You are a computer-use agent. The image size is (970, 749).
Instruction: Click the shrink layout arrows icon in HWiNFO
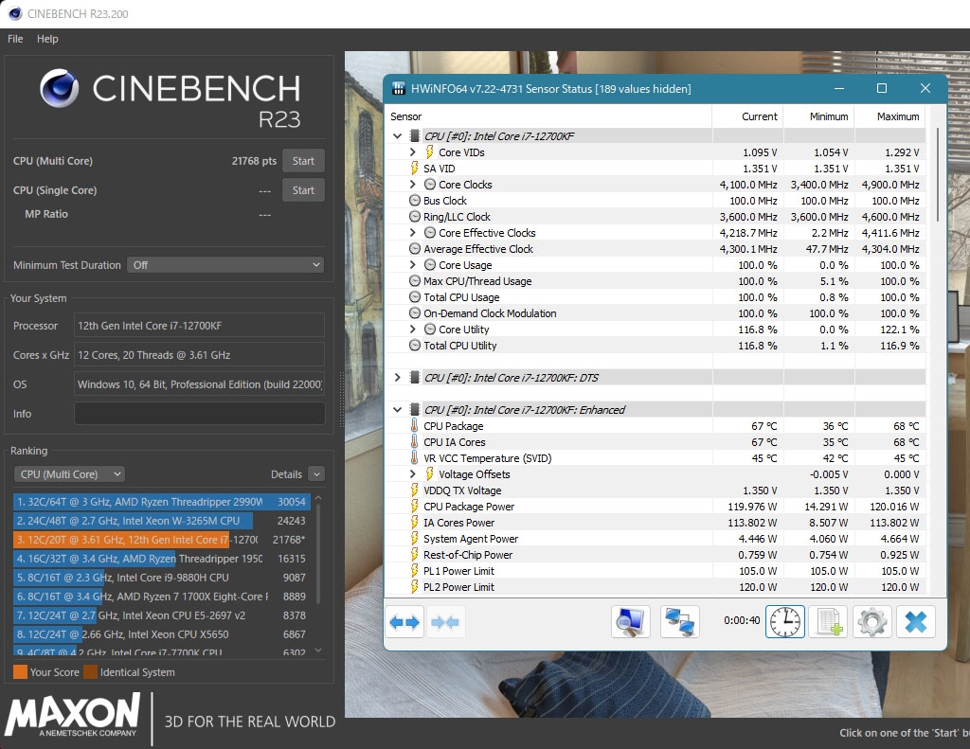click(445, 621)
